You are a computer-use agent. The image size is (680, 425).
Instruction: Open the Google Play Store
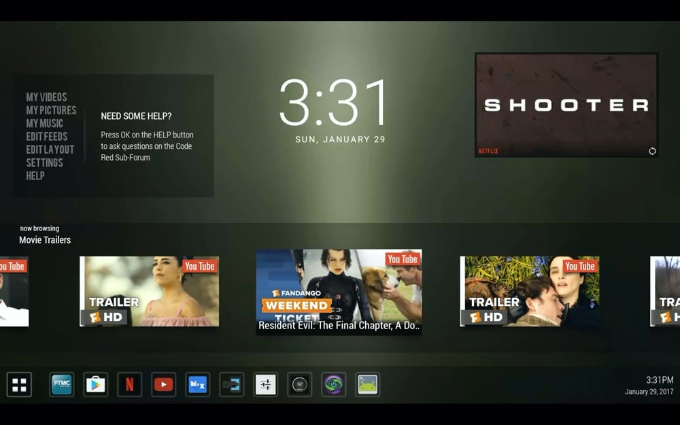tap(95, 384)
